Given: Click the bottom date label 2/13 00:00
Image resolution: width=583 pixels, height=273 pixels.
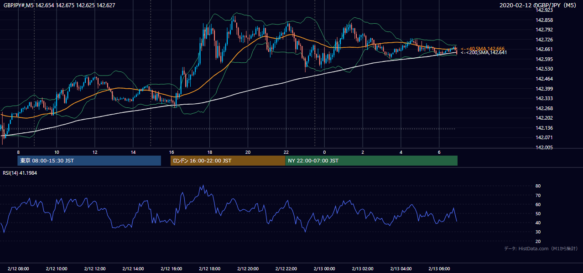Looking at the screenshot, I should [x=324, y=269].
